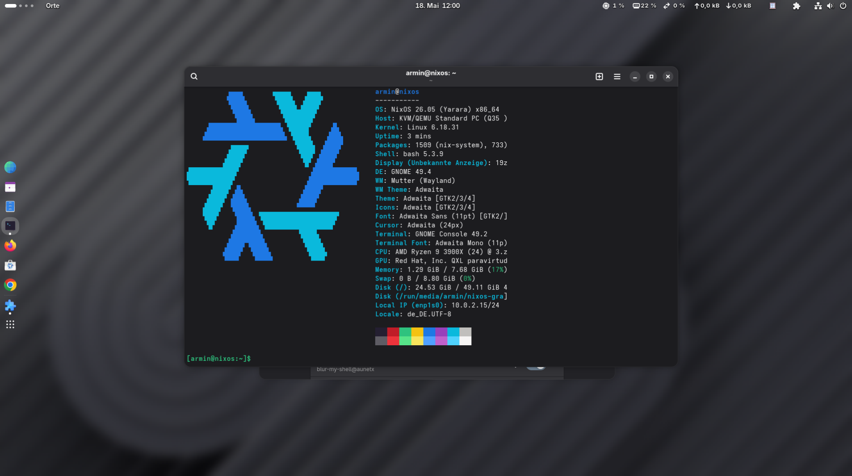This screenshot has width=852, height=476.
Task: Click the 'Font: Adwaita Sans (11pt)' line
Action: point(441,217)
